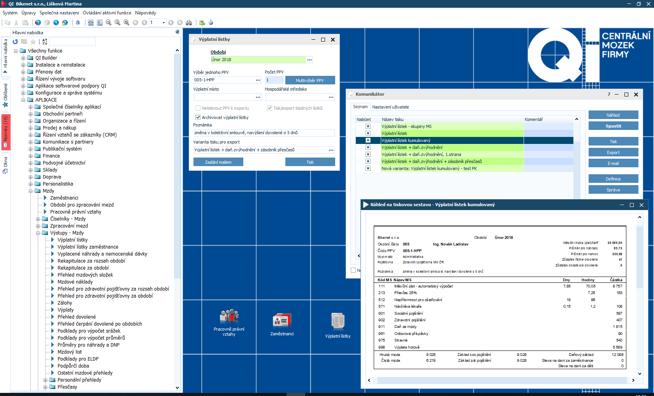This screenshot has height=396, width=654.
Task: Open the Pracovně právní vztahy desktop shortcut
Action: coord(229,321)
